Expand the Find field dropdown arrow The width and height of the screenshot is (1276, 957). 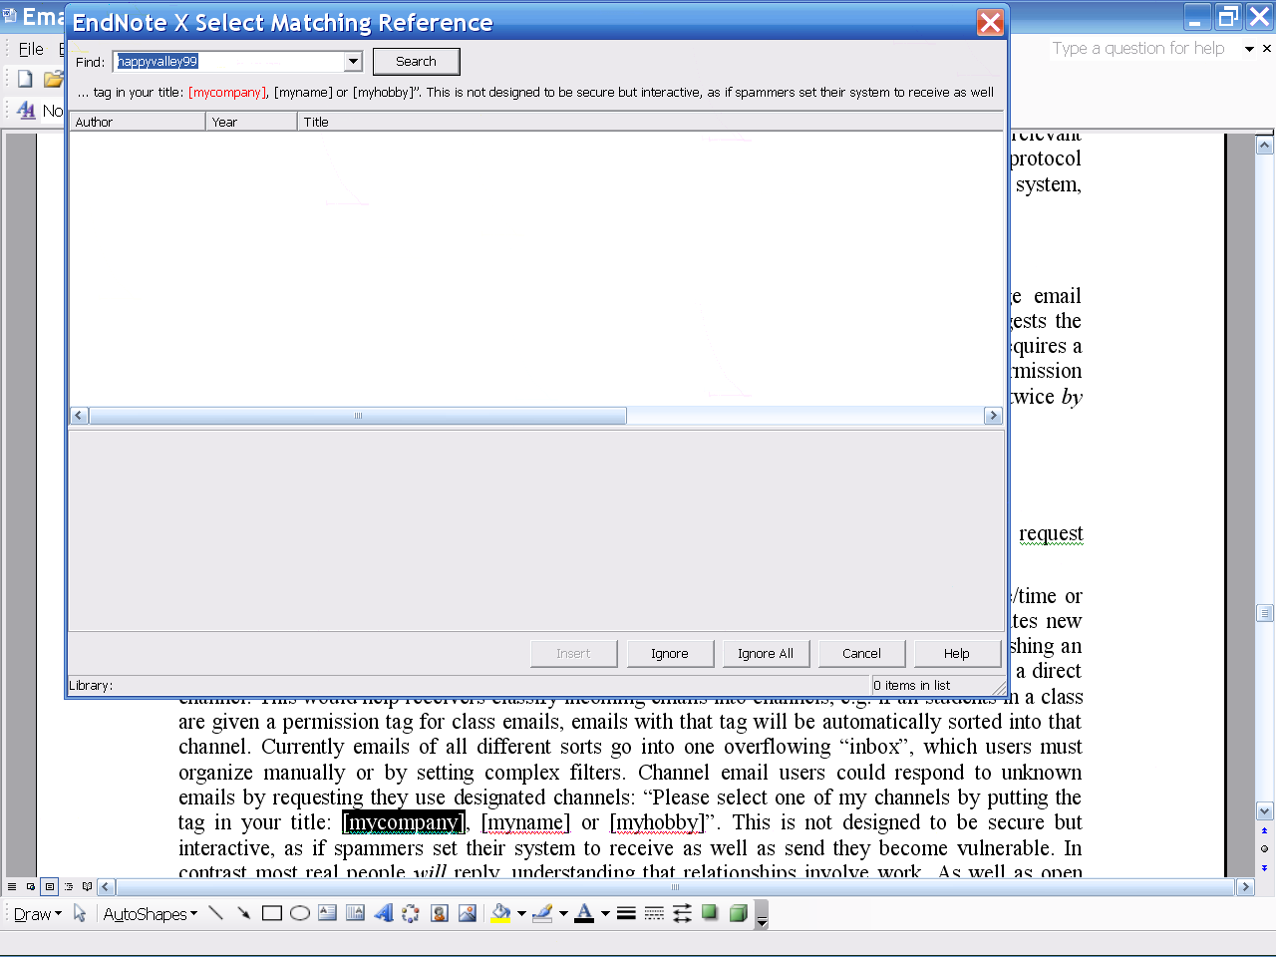pyautogui.click(x=353, y=62)
